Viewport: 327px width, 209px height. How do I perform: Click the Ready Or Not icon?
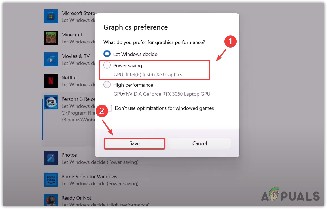[51, 201]
